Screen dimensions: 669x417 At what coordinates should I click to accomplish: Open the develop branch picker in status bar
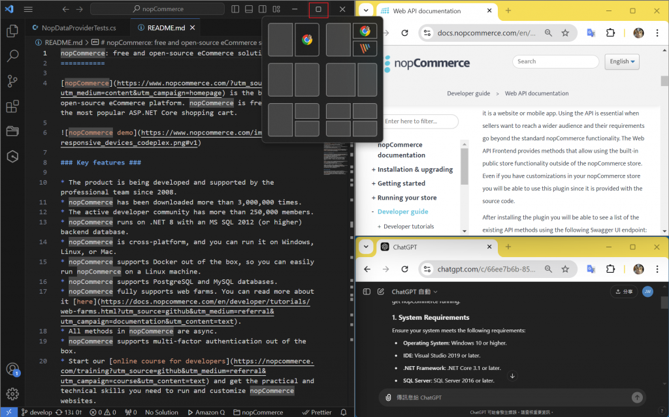tap(37, 412)
